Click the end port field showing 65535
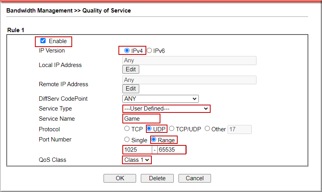Viewport: 322px width, 192px height. pos(172,150)
